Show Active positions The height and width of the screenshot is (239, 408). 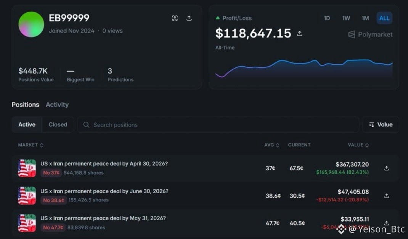pyautogui.click(x=27, y=125)
